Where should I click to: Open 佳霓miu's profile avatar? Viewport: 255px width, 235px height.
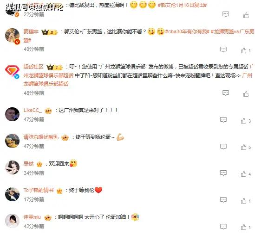[12, 221]
